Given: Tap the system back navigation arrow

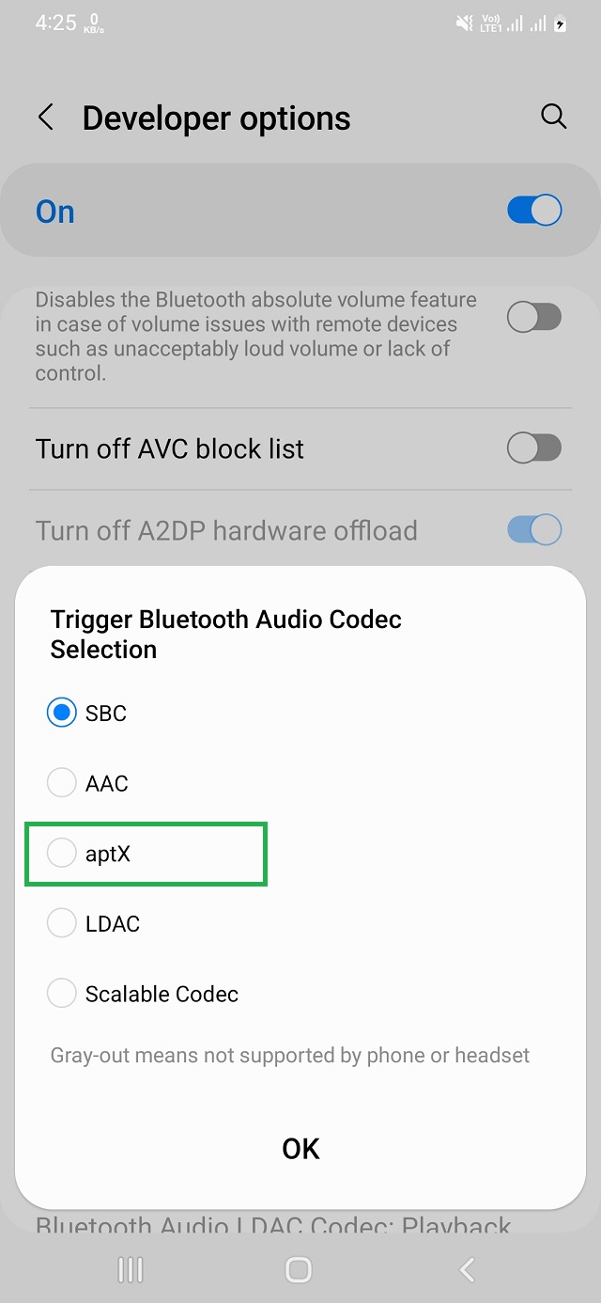Looking at the screenshot, I should [x=467, y=1270].
